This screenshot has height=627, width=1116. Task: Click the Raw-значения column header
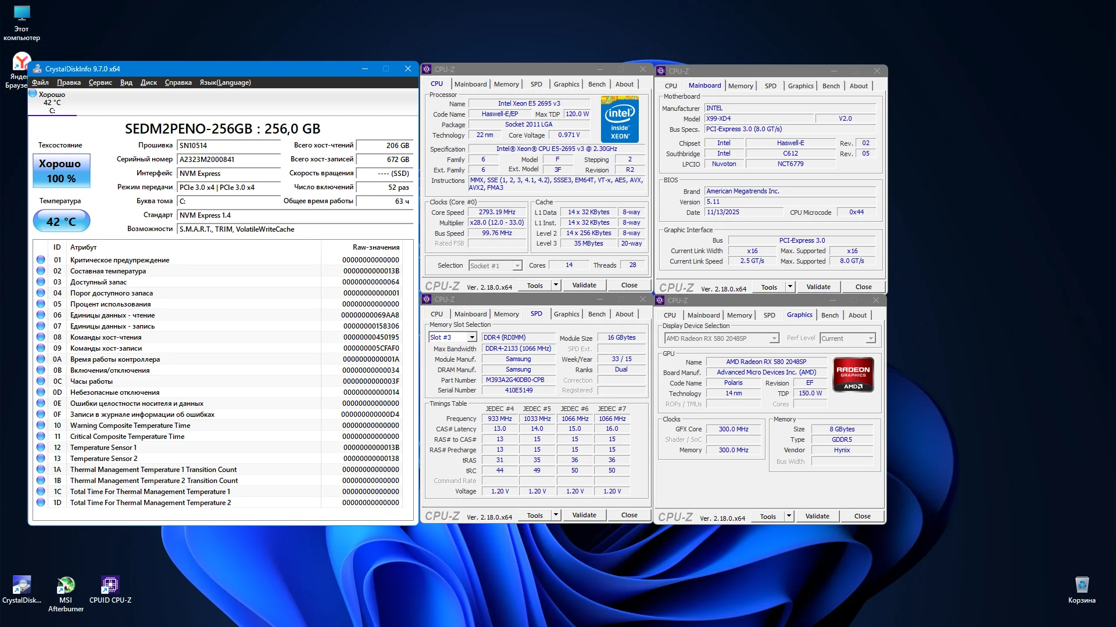375,247
